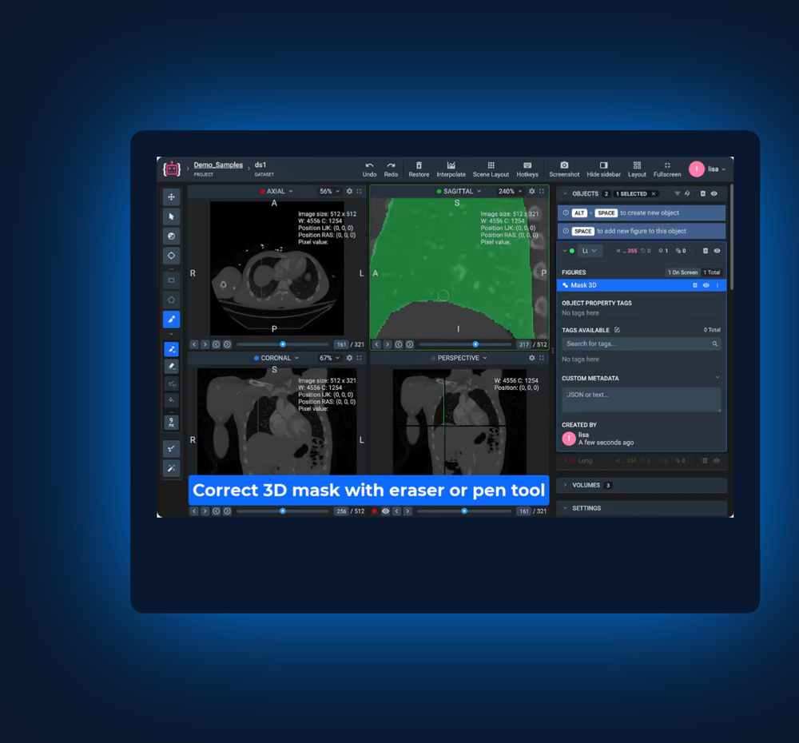Image resolution: width=799 pixels, height=743 pixels.
Task: Open the Layout menu
Action: pyautogui.click(x=637, y=169)
